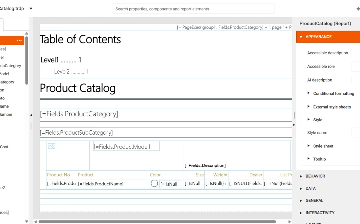Image resolution: width=360 pixels, height=224 pixels.
Task: Click the explorer panel scroll-down arrow
Action: (x=27, y=221)
